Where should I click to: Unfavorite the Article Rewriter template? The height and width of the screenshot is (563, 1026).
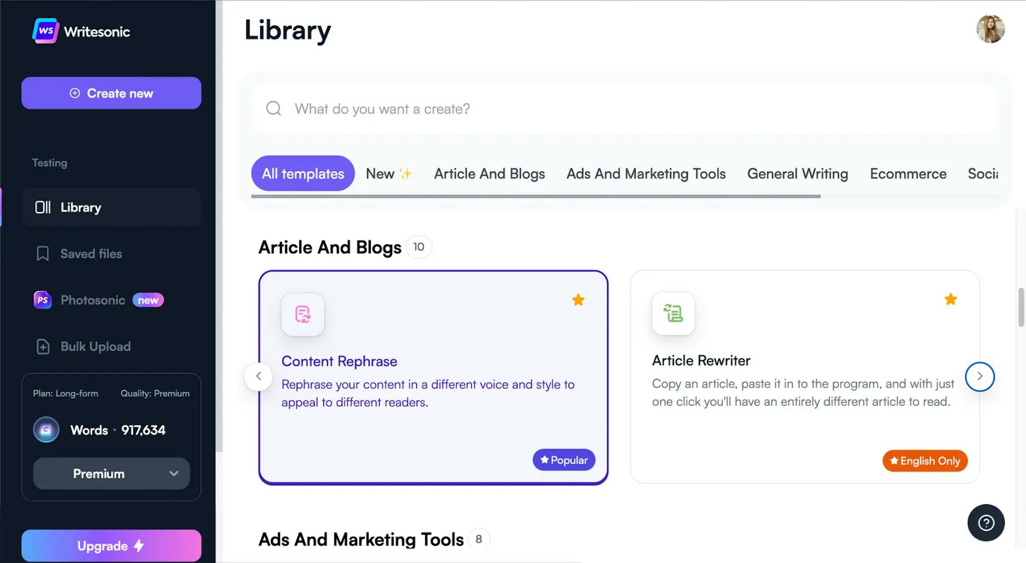(x=950, y=299)
